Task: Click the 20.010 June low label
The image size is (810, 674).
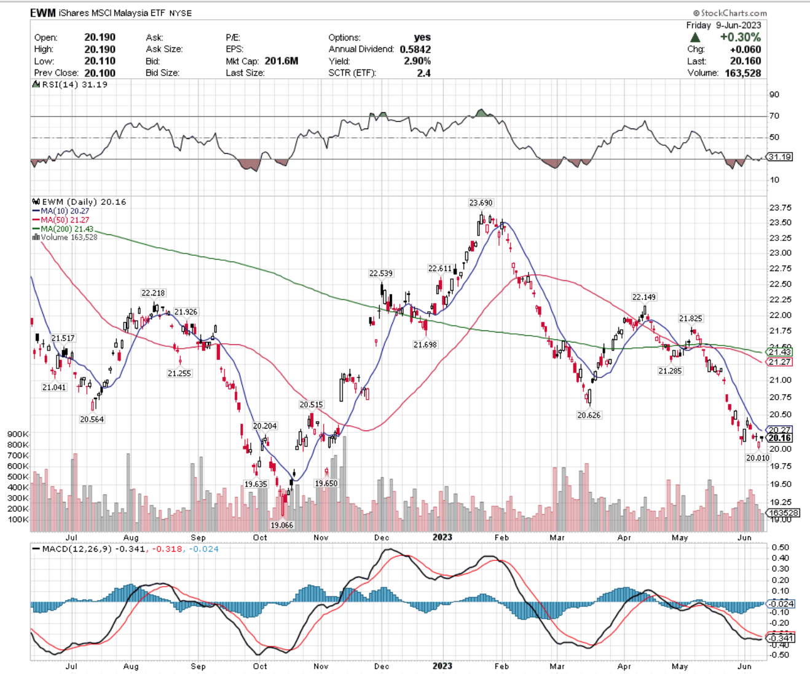Action: [758, 458]
